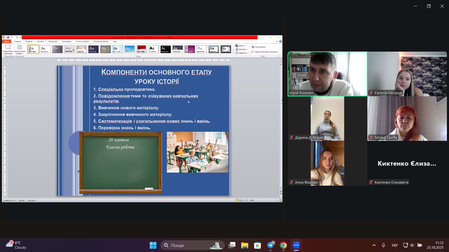This screenshot has width=449, height=252.
Task: Open Telegram from the taskbar
Action: click(x=271, y=245)
